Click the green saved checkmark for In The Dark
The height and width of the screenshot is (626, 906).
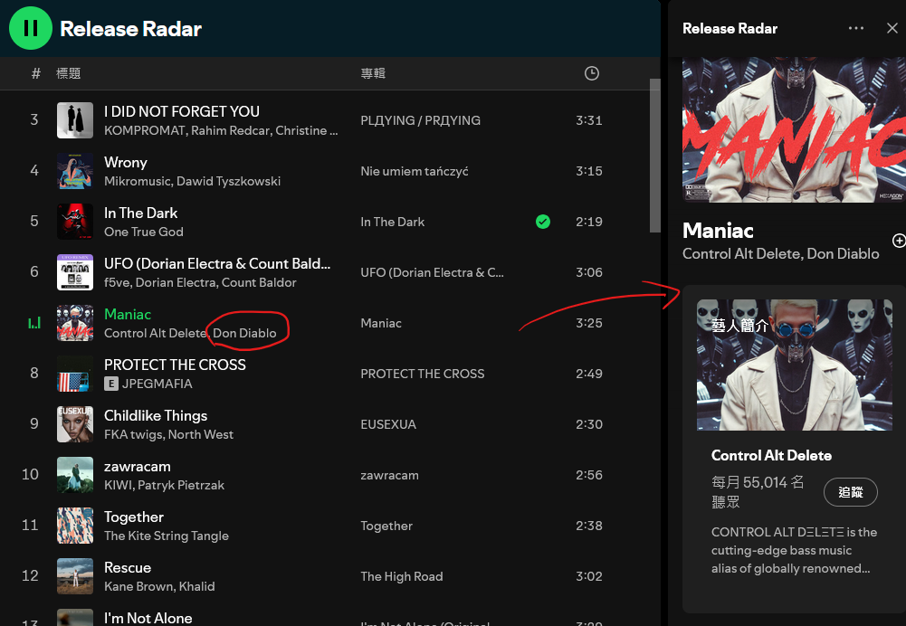click(542, 222)
